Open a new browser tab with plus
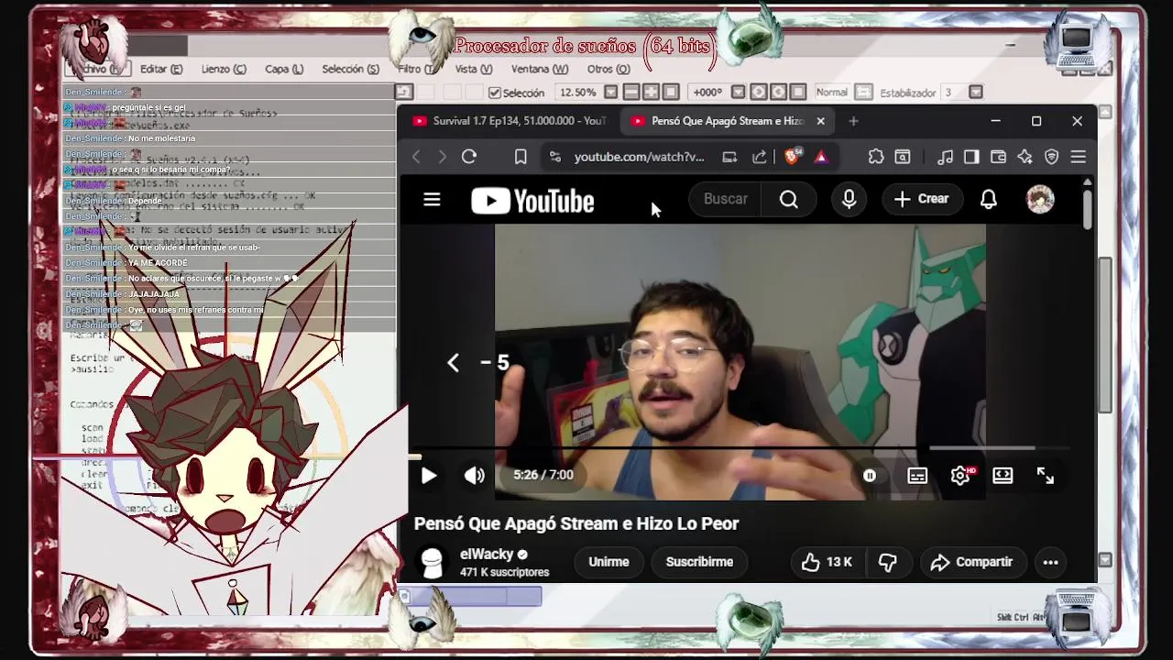Viewport: 1173px width, 660px height. [853, 121]
